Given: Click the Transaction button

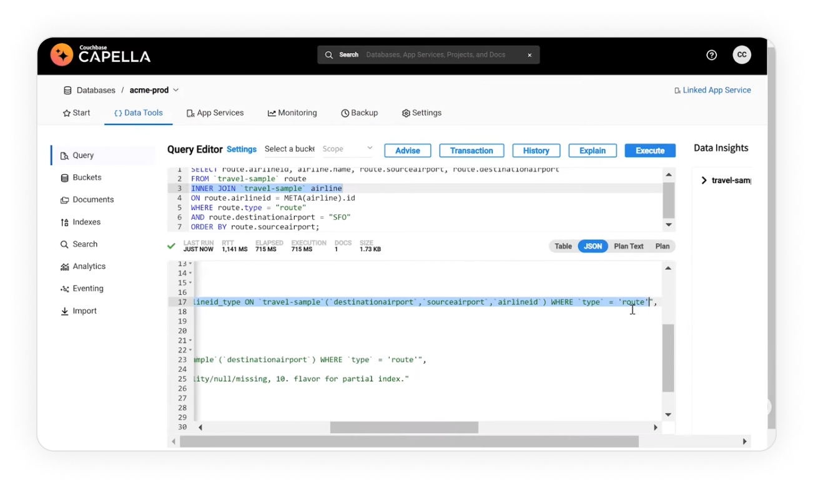Looking at the screenshot, I should coord(471,151).
